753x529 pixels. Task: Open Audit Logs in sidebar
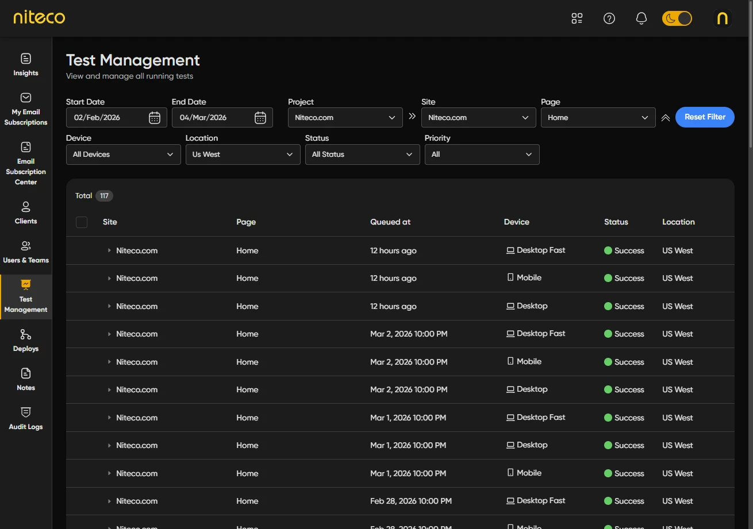(26, 418)
